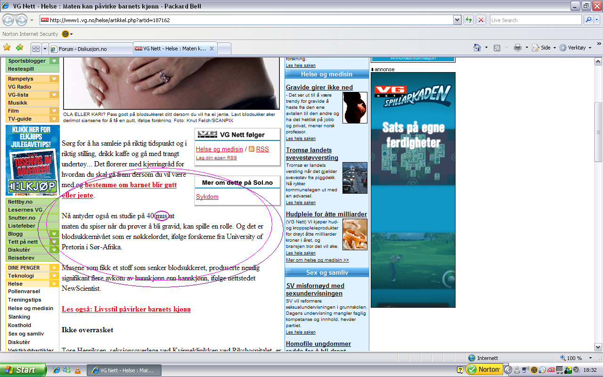Click the Add to Favorites icon
This screenshot has width=603, height=377.
click(x=19, y=48)
